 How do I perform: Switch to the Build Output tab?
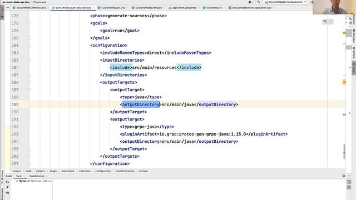37,176
